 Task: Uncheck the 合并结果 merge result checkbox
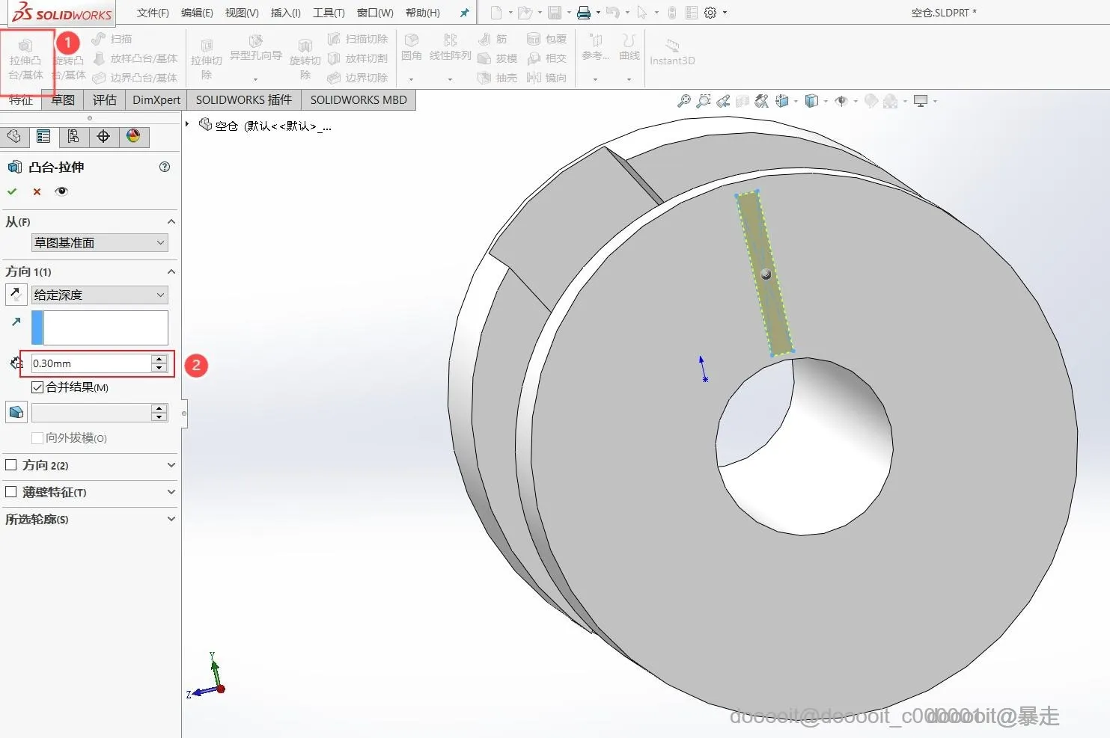37,387
